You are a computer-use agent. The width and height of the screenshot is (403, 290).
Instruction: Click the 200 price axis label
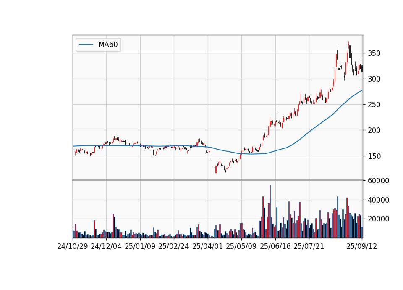374,130
